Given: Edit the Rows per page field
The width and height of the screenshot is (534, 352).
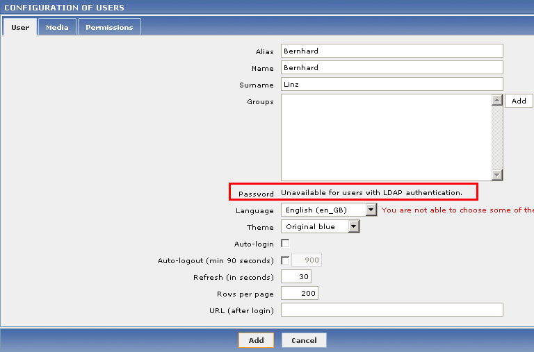Looking at the screenshot, I should coord(300,294).
